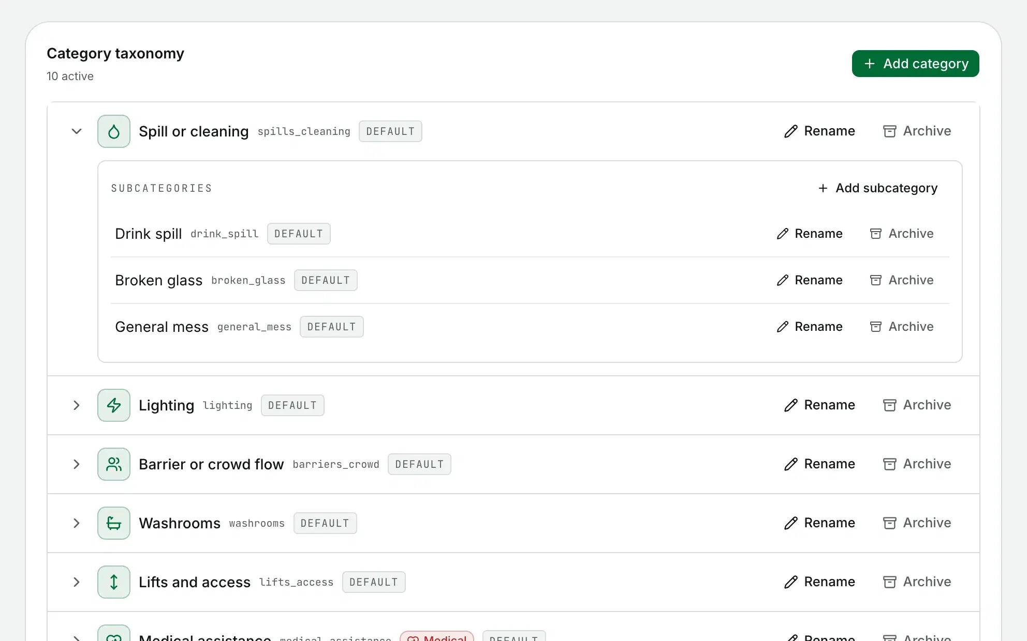This screenshot has width=1027, height=641.
Task: Archive the Spill or cleaning category
Action: point(917,131)
